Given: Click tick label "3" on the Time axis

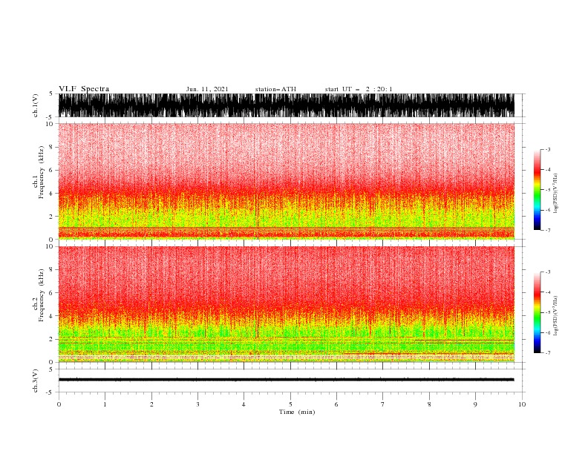Looking at the screenshot, I should [x=197, y=404].
